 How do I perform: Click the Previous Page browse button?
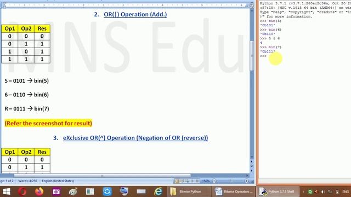[x=252, y=161]
